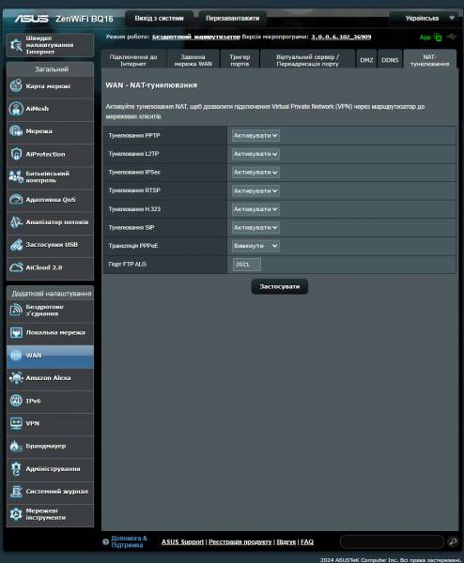Image resolution: width=464 pixels, height=563 pixels.
Task: Click the System Log icon
Action: point(16,491)
